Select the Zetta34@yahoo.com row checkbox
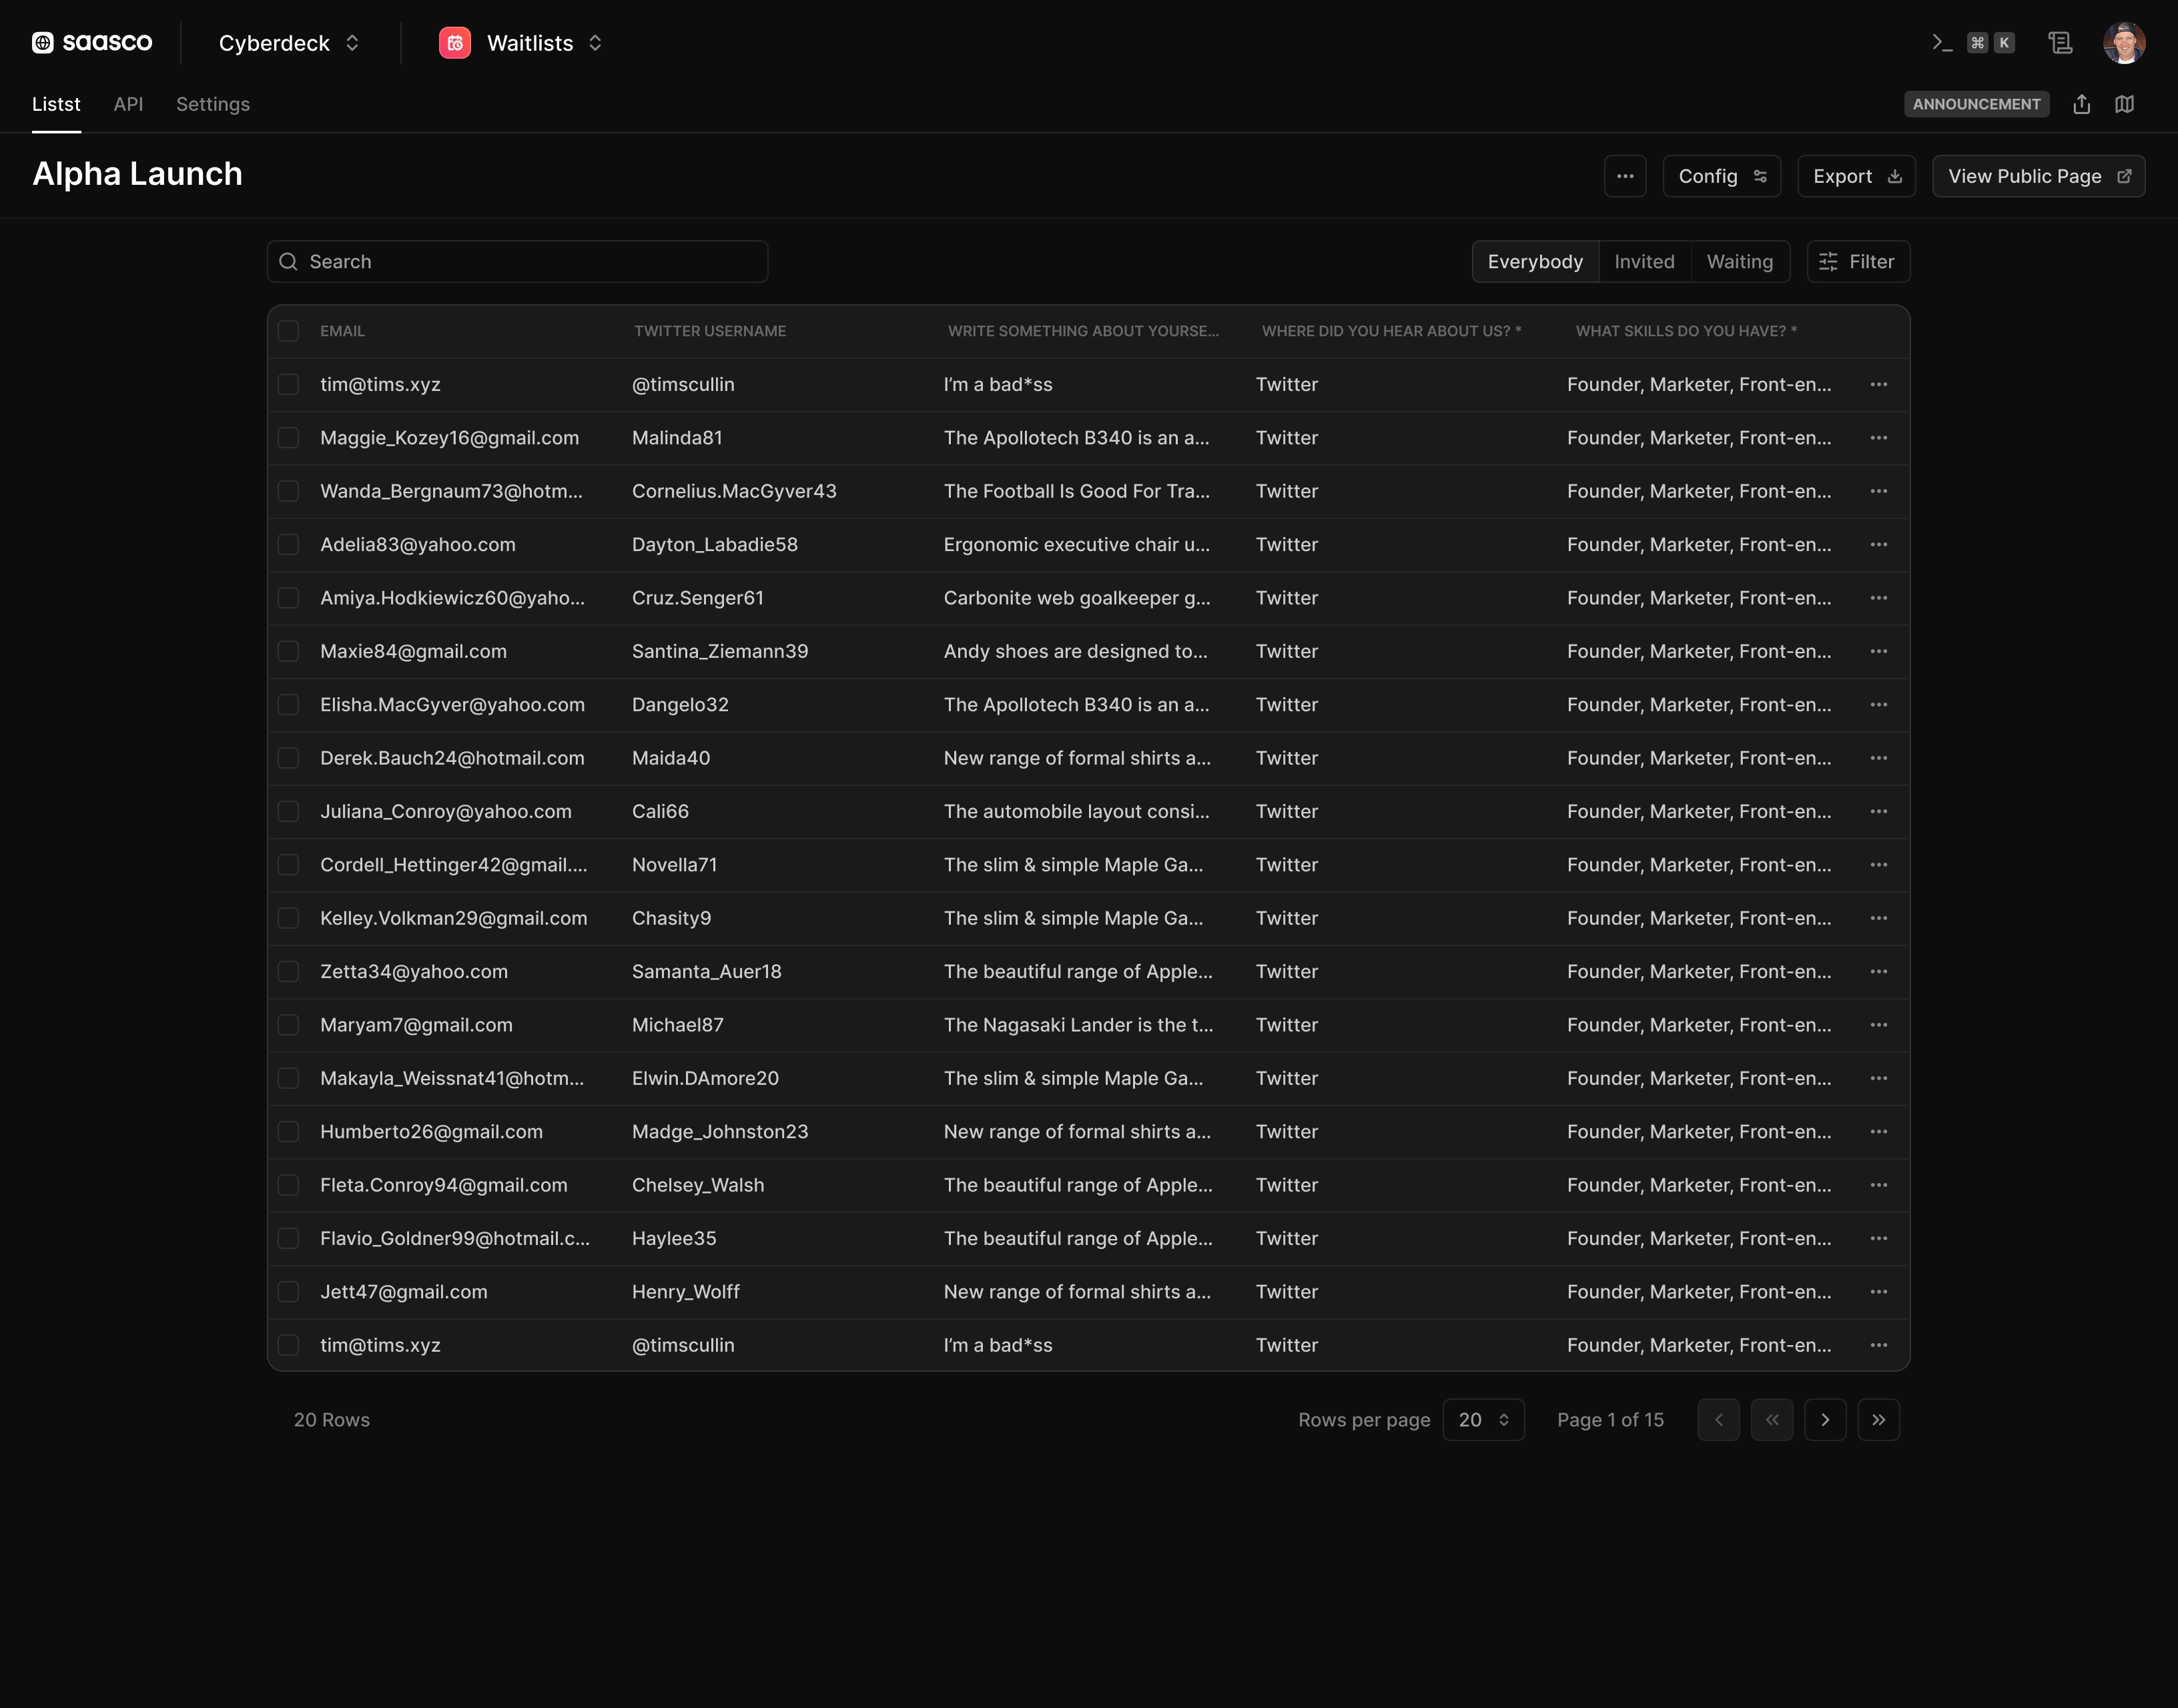This screenshot has height=1708, width=2178. 289,972
